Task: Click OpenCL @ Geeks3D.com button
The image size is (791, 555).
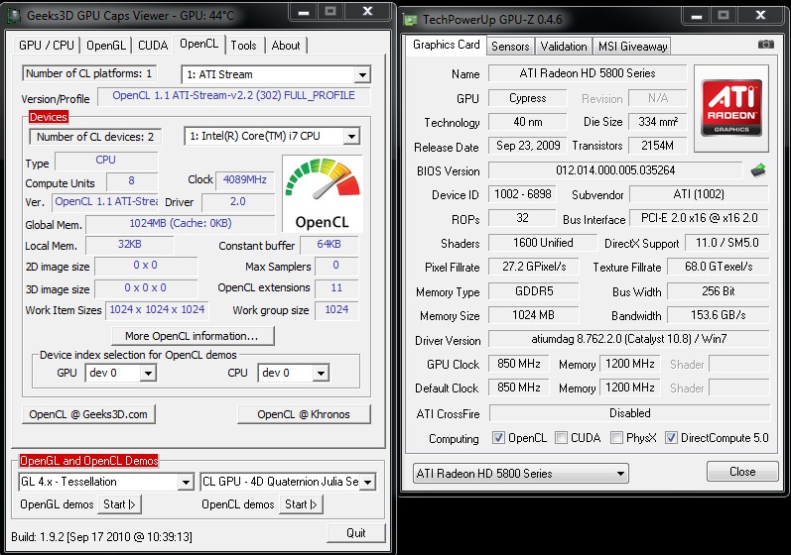Action: tap(88, 414)
